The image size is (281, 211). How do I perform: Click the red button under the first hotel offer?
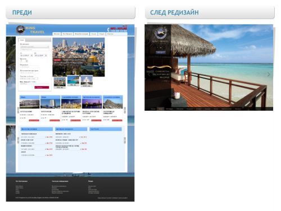34,120
